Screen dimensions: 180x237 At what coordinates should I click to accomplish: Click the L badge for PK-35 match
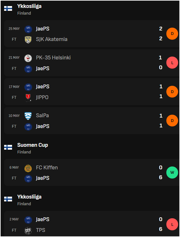pos(172,63)
